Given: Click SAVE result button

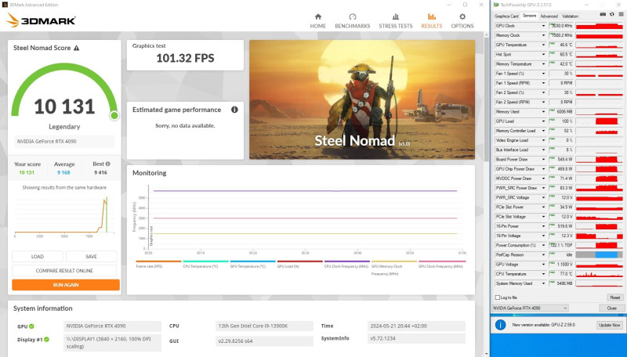Looking at the screenshot, I should pos(91,256).
